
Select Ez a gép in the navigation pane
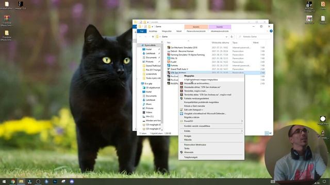148,84
